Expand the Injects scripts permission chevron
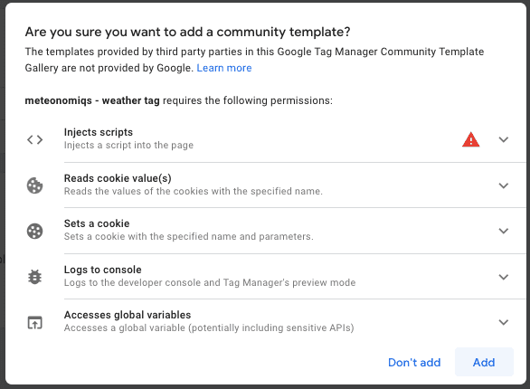This screenshot has width=530, height=389. 504,139
